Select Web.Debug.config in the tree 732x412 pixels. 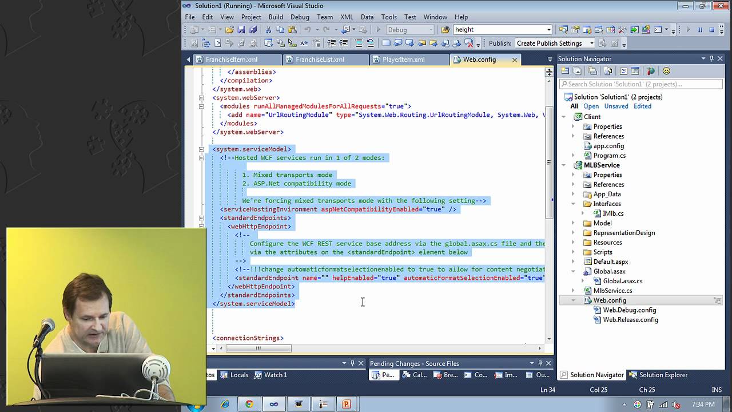click(629, 310)
